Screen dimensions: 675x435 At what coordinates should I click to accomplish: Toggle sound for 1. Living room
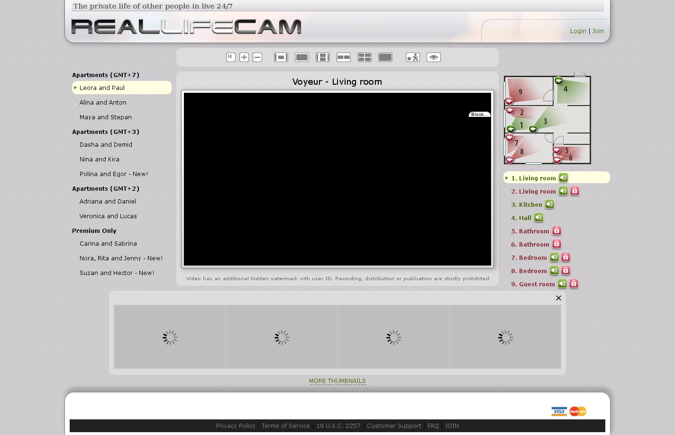(563, 178)
